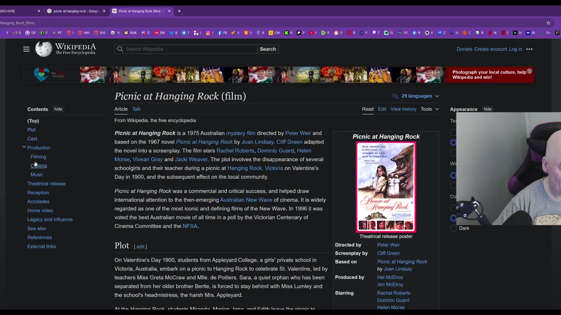561x315 pixels.
Task: Jump to External links in Contents
Action: (42, 246)
